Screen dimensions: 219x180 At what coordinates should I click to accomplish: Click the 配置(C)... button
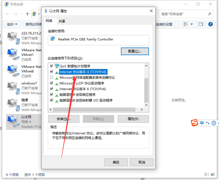click(x=135, y=51)
